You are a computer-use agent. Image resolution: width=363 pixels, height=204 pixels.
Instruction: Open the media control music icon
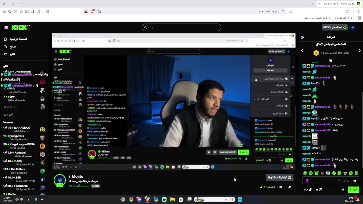point(38,11)
